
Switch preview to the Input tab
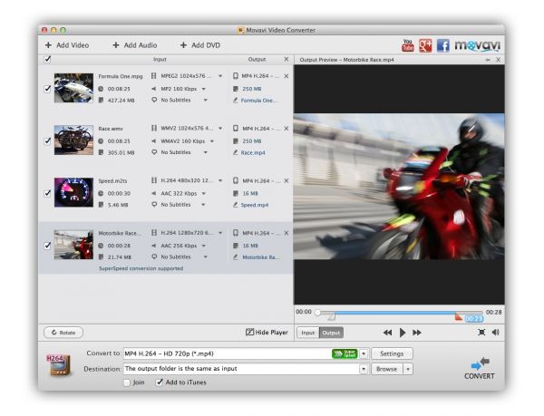point(307,333)
